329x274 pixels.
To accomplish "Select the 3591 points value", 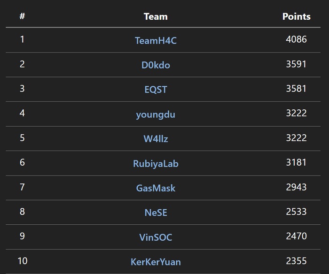I will click(296, 64).
